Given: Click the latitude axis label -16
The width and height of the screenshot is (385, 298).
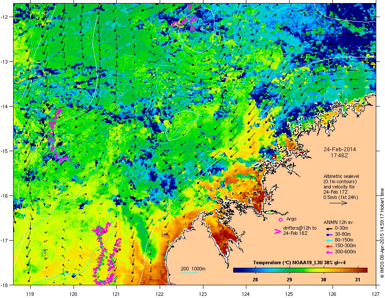Looking at the screenshot, I should point(4,195).
